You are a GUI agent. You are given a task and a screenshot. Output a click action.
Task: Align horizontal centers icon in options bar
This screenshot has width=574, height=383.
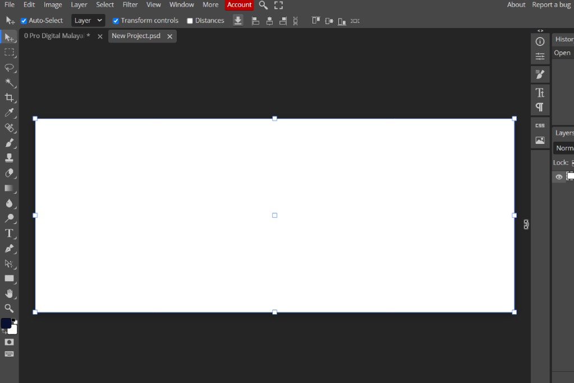[269, 21]
